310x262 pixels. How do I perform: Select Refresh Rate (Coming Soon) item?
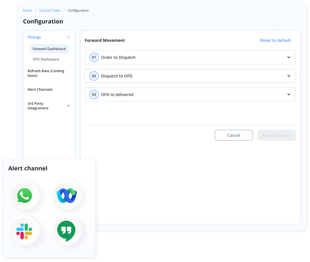[46, 73]
